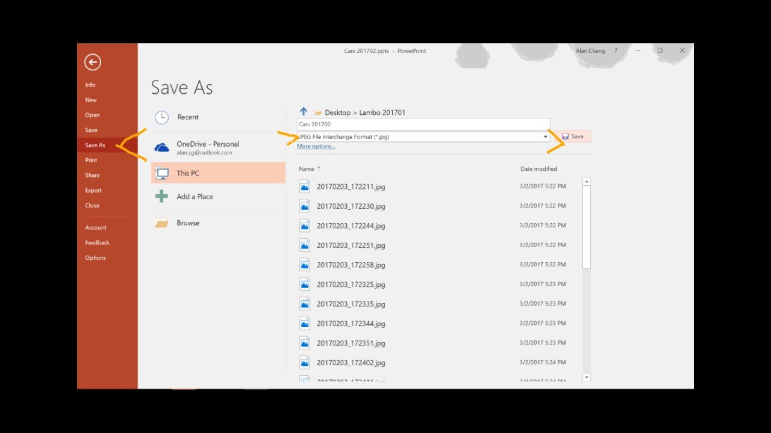Select file name 20170203_172230.jpg
This screenshot has height=433, width=771.
pyautogui.click(x=351, y=206)
